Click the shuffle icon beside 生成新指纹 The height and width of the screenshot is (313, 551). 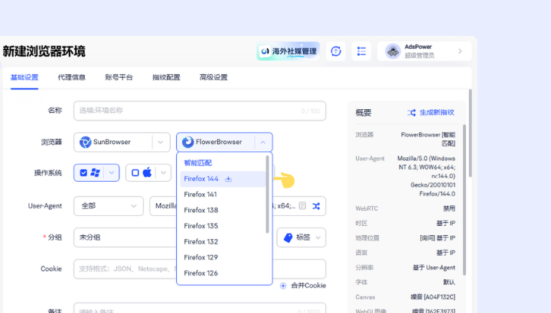click(412, 112)
